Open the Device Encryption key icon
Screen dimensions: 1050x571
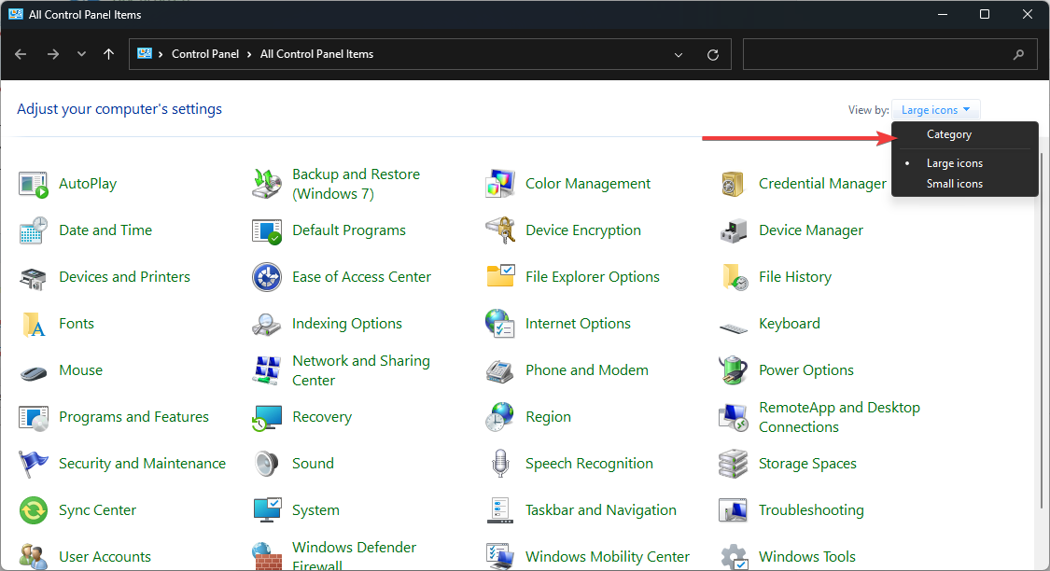(x=499, y=230)
